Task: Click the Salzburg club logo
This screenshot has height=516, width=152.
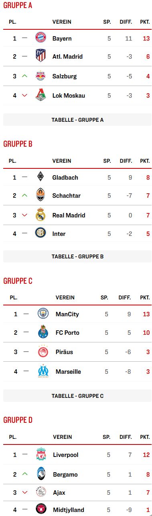Action: click(x=41, y=76)
